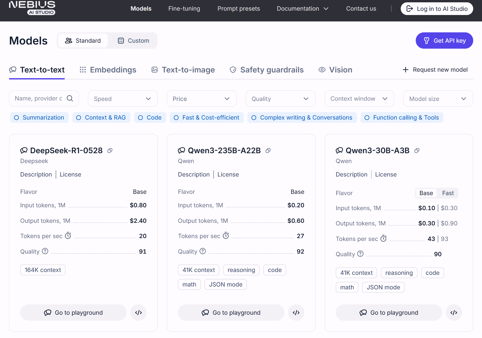Expand the Documentation menu
The image size is (482, 338).
303,9
